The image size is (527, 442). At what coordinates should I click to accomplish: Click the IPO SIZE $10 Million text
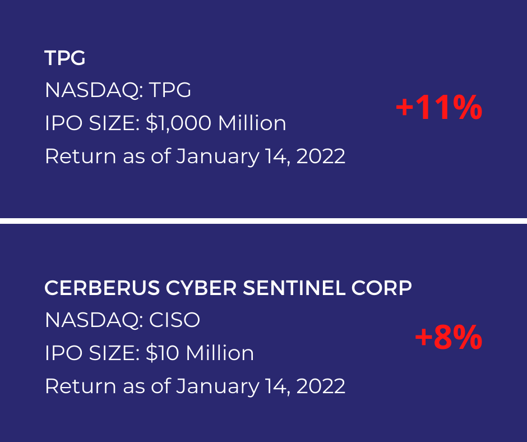[149, 353]
